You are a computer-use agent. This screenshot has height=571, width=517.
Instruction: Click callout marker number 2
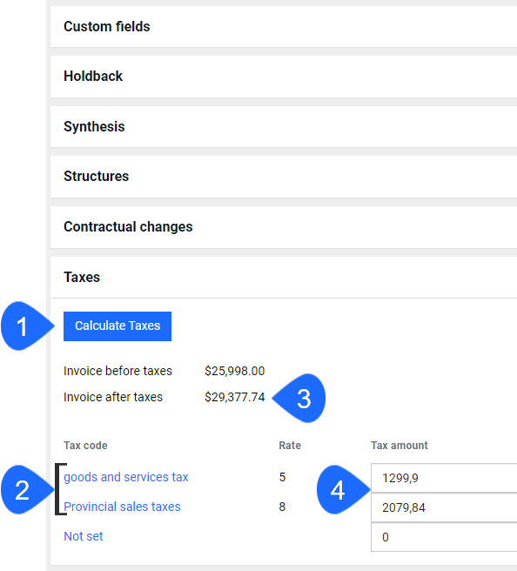[x=27, y=490]
